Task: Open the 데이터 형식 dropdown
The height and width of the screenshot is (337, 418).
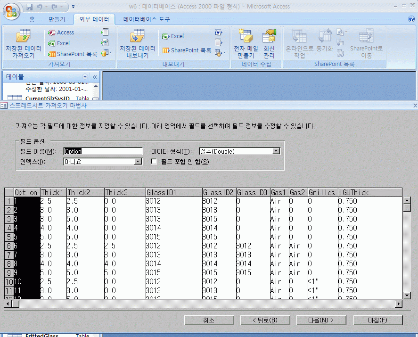Action: (277, 151)
